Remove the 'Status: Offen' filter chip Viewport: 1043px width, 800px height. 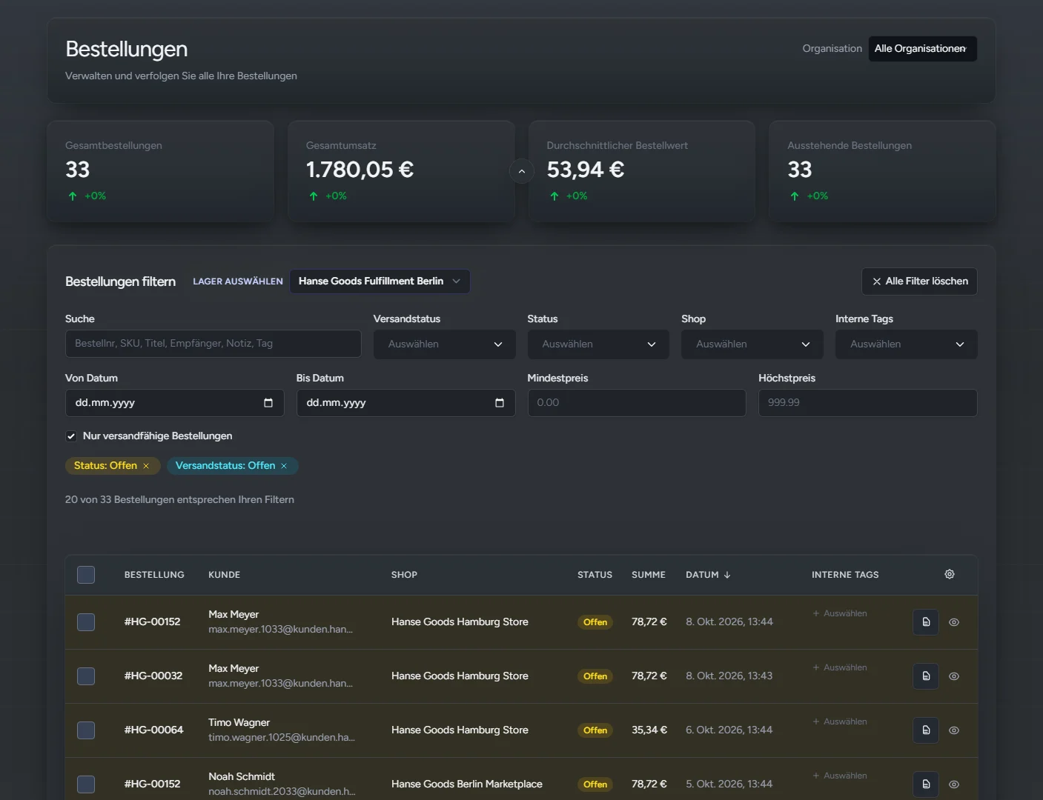point(146,466)
